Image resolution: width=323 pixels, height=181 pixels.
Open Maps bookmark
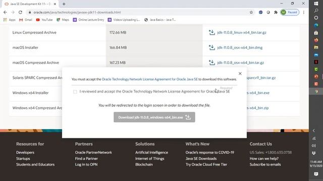click(x=63, y=20)
